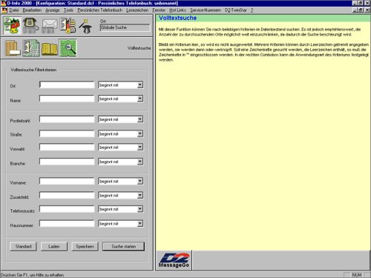Click the Germany map icon in the top toolbar
The image size is (371, 278).
[x=12, y=26]
